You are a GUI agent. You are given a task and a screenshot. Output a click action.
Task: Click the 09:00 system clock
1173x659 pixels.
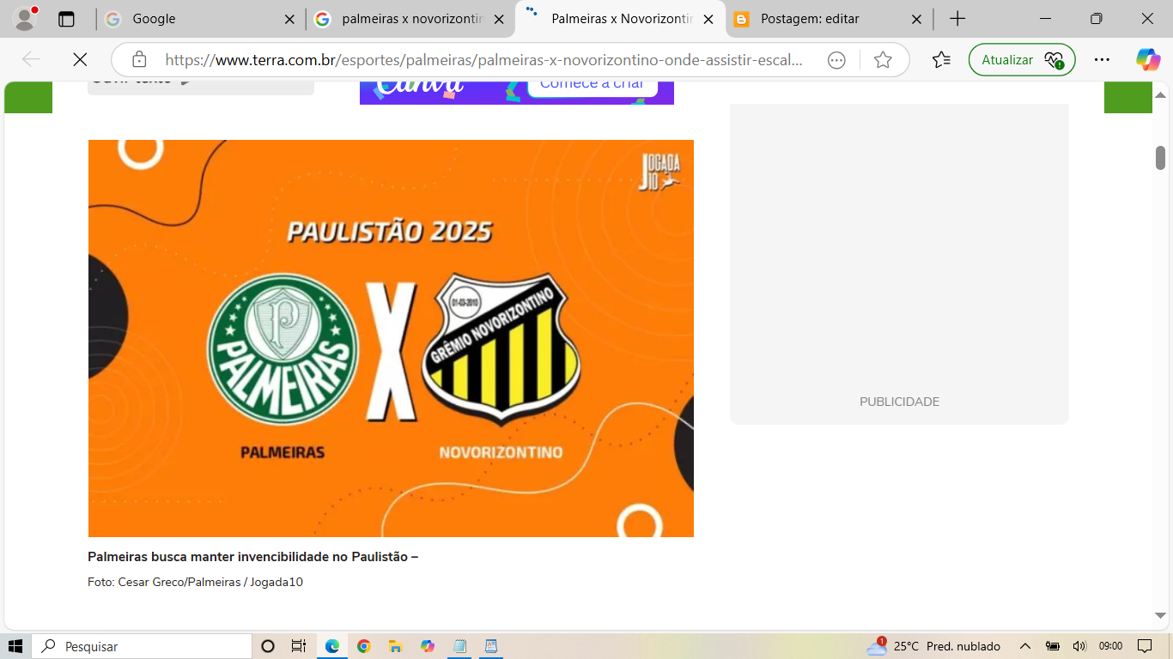click(1110, 646)
